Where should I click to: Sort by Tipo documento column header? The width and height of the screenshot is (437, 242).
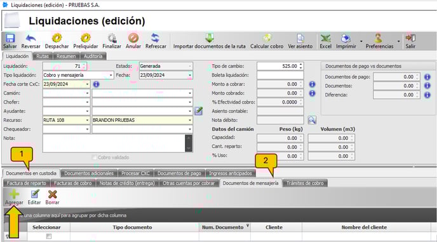(x=132, y=227)
